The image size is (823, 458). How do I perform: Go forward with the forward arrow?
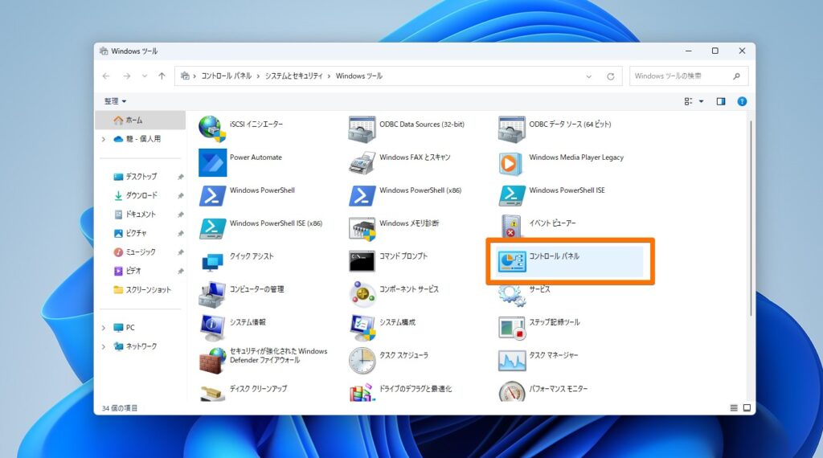(126, 76)
